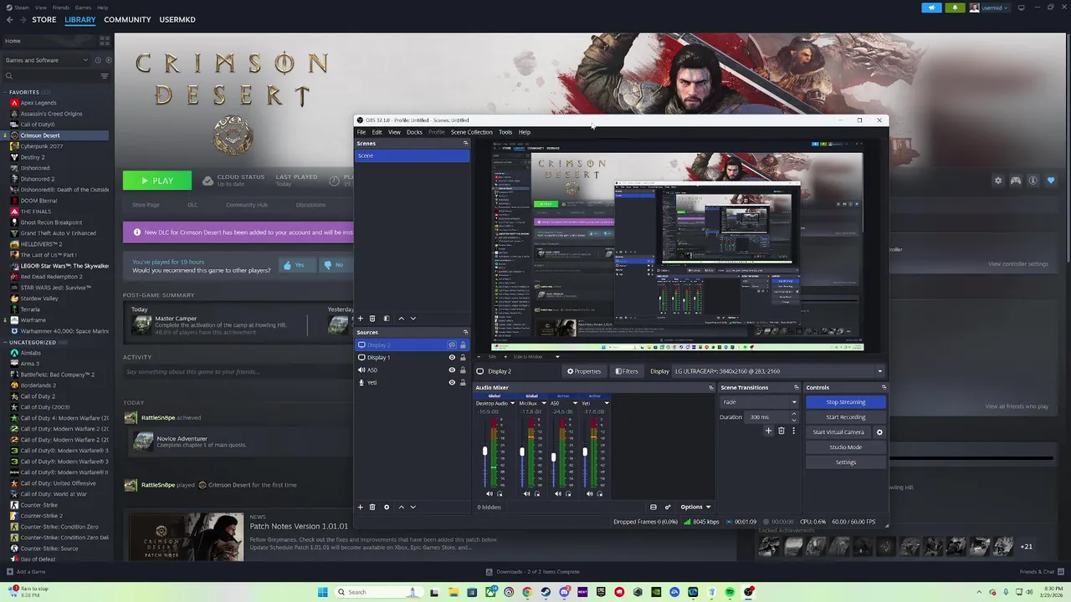Click green PLAY button for Crimson Desert
This screenshot has width=1071, height=602.
(157, 181)
